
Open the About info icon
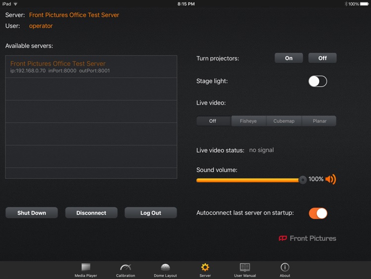284,267
